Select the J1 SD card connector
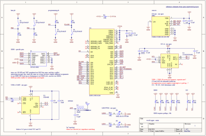The width and height of the screenshot is (206, 136). 38,59
